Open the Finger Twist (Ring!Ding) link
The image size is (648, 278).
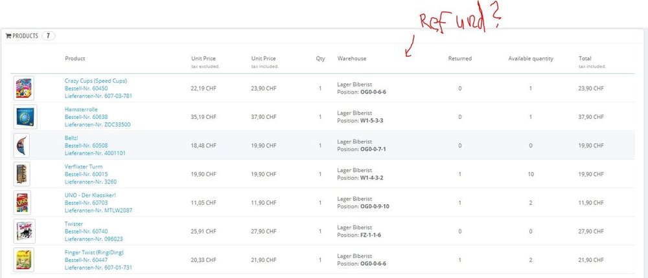pyautogui.click(x=95, y=251)
